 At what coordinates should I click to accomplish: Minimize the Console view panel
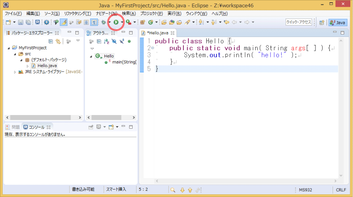tap(123, 127)
